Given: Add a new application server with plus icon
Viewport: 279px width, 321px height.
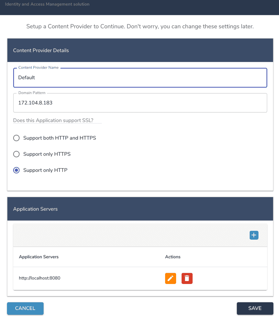Looking at the screenshot, I should tap(254, 235).
